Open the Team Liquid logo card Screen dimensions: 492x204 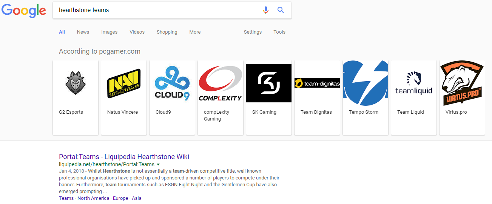(414, 83)
